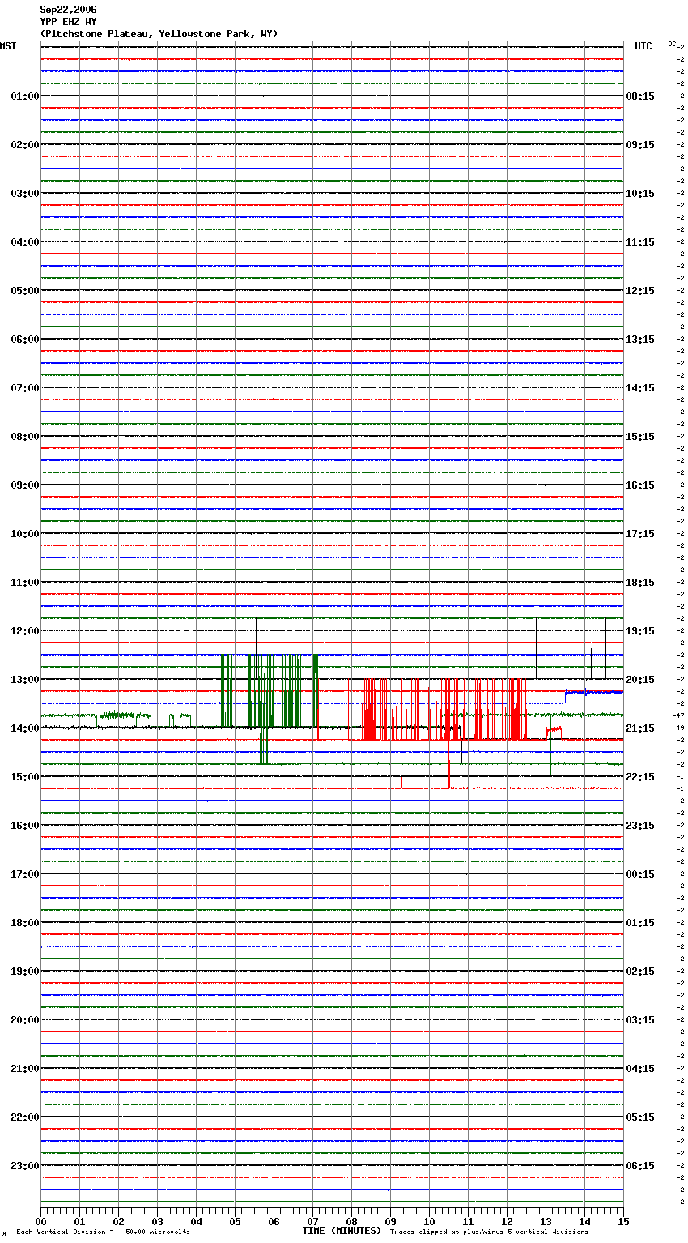Click the MST time label "05:00"
This screenshot has height=1243, width=688.
point(25,291)
